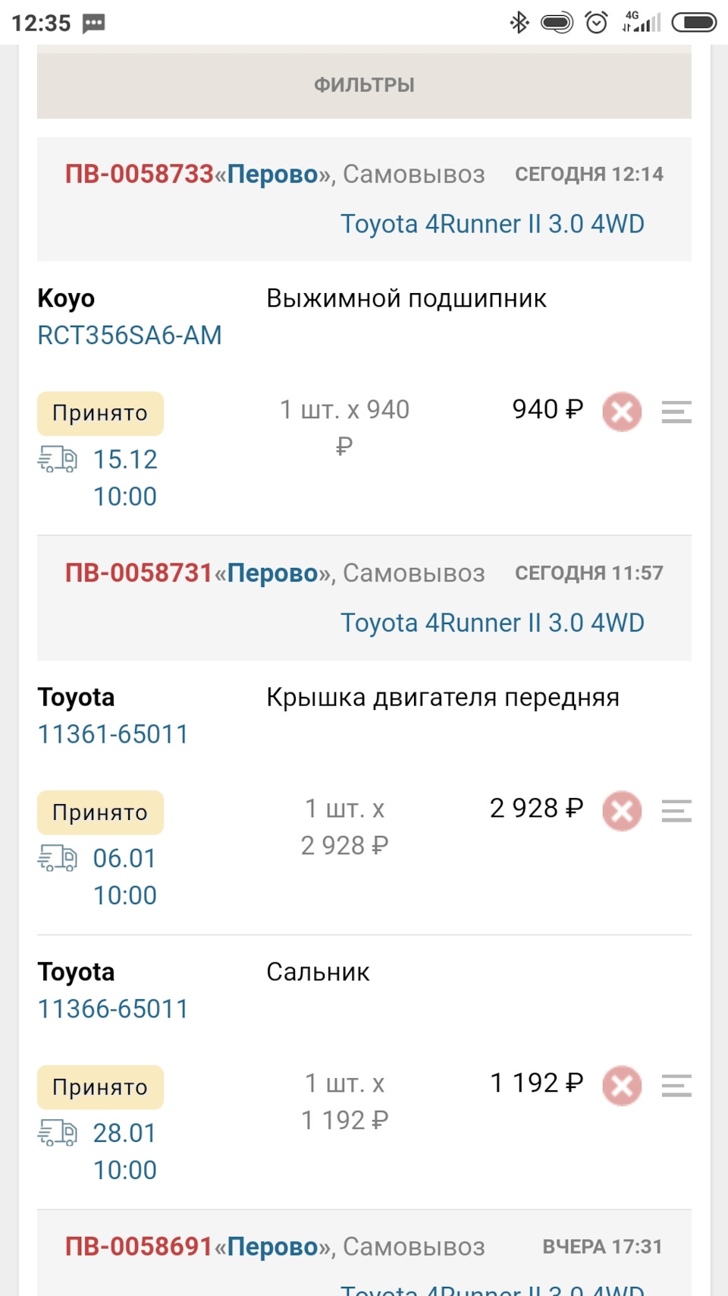Click the menu icon next to 2 928 ₽
Image resolution: width=728 pixels, height=1296 pixels.
click(x=677, y=810)
